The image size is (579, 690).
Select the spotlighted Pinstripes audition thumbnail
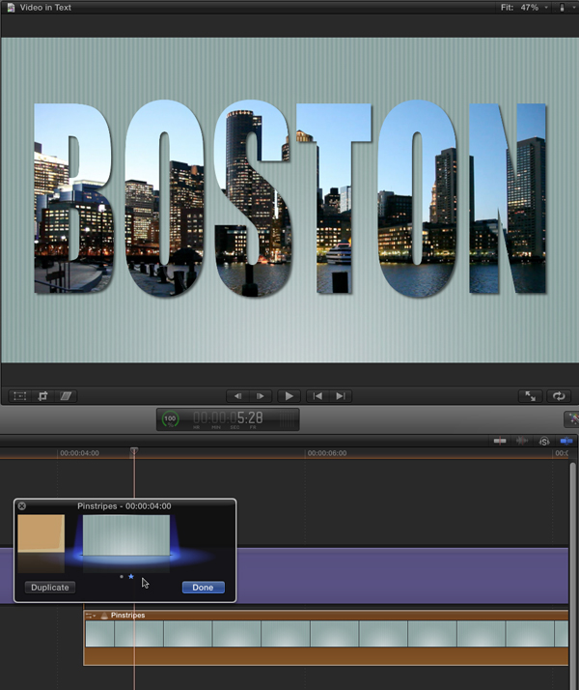click(x=126, y=535)
